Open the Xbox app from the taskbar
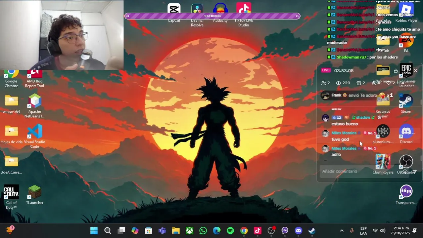This screenshot has width=423, height=238. point(189,231)
